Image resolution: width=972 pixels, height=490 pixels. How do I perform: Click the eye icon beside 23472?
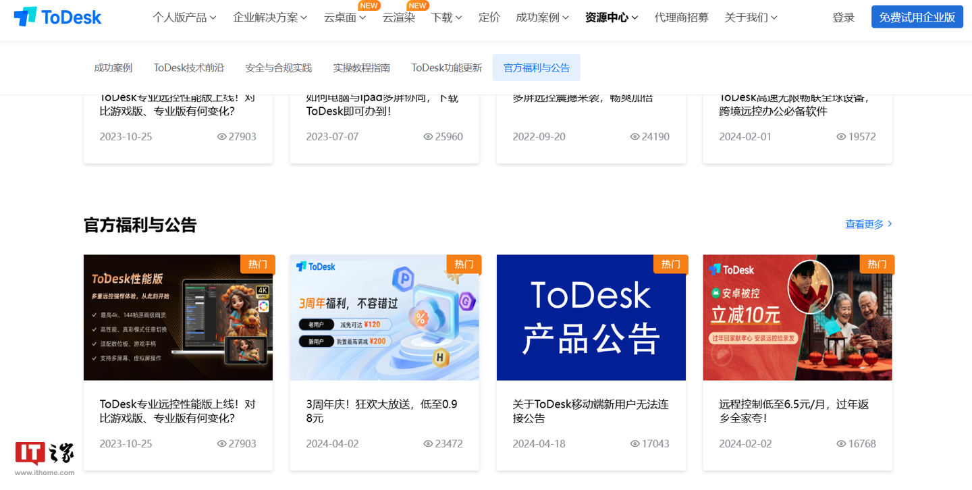click(x=428, y=443)
